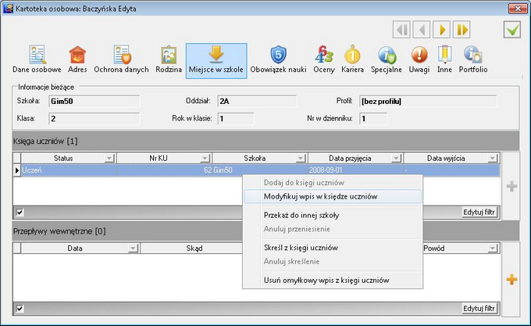The height and width of the screenshot is (326, 531).
Task: Open the Obowiązek nauki section
Action: pos(278,60)
